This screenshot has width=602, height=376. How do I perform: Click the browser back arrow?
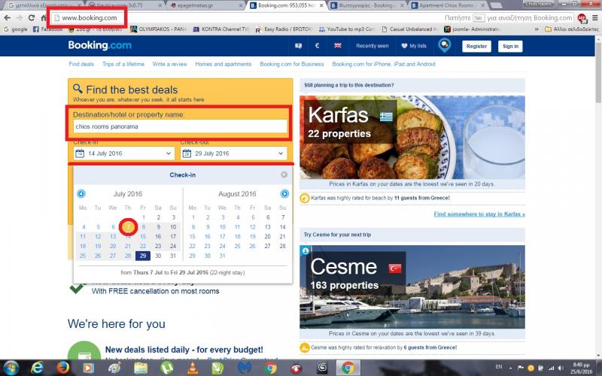click(x=8, y=17)
